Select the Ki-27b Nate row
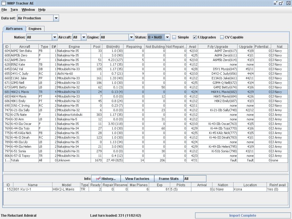292x219 pixels. point(146,115)
